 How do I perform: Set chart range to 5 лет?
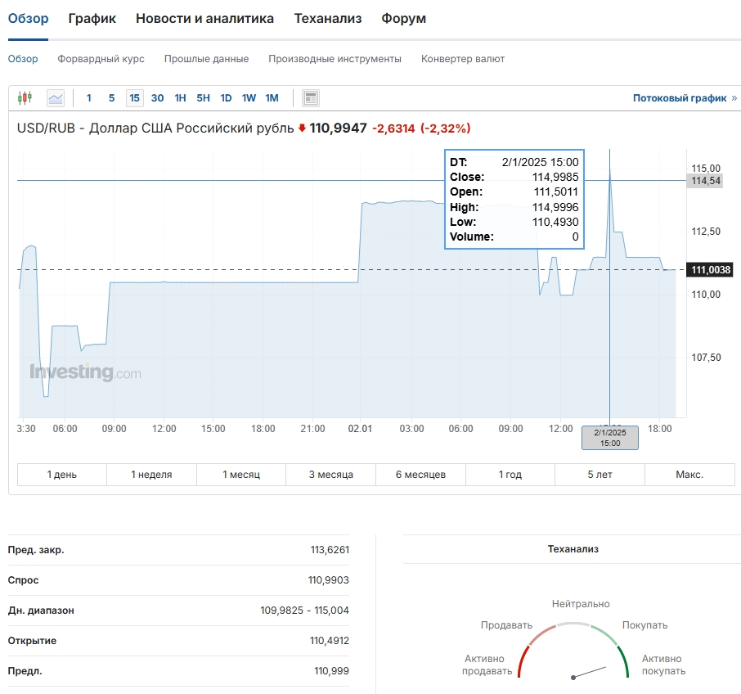pos(600,474)
